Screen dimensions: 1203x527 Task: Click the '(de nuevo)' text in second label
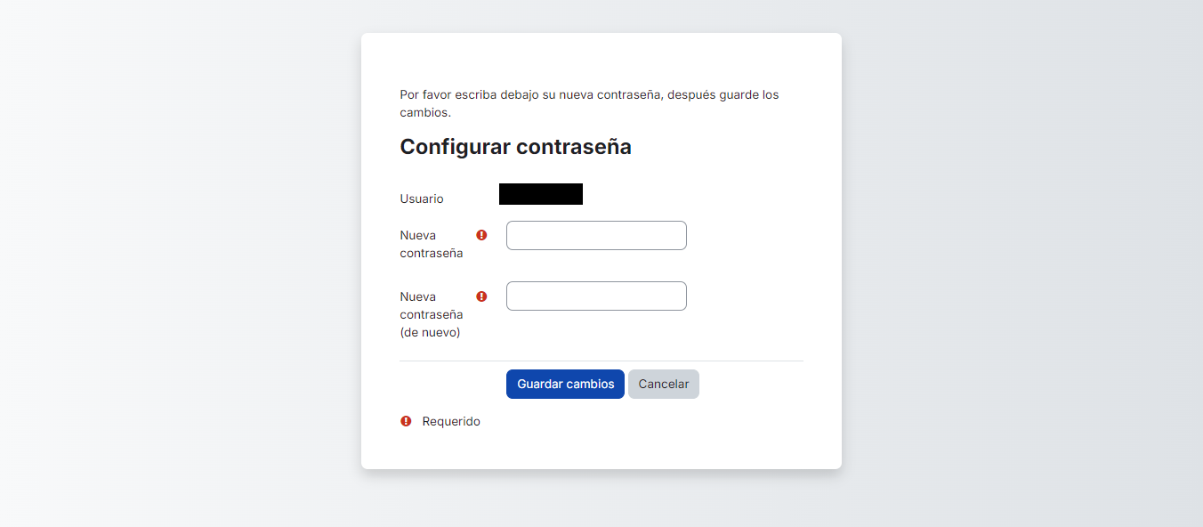click(430, 332)
